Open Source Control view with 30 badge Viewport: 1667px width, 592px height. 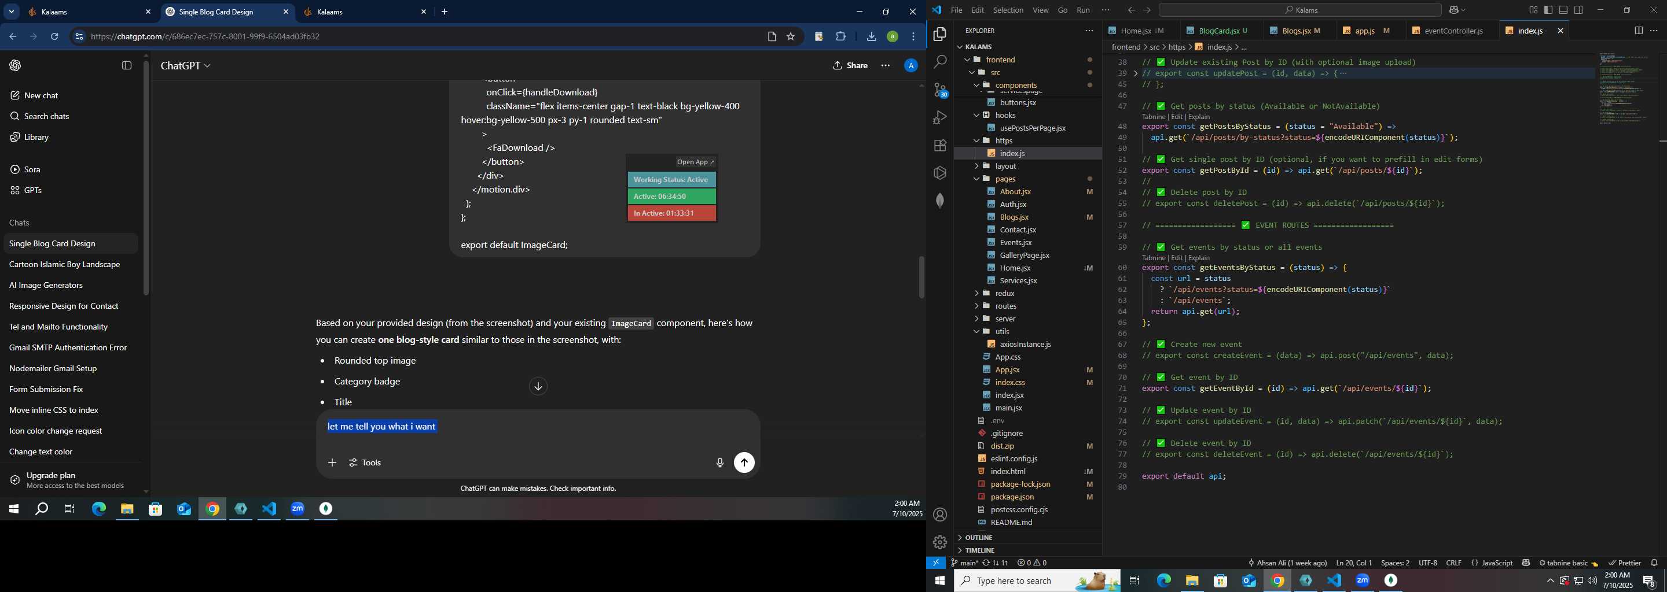[939, 90]
